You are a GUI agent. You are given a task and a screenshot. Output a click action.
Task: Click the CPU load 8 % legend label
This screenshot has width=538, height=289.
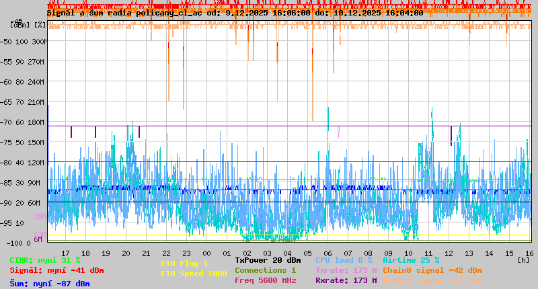[344, 260]
